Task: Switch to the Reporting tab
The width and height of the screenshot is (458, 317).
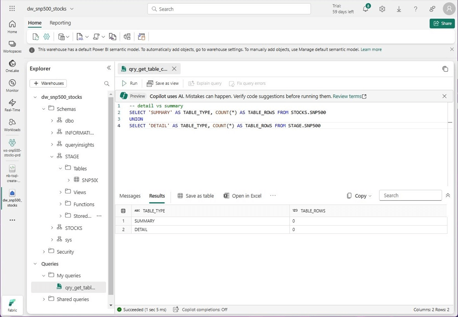Action: [x=60, y=23]
